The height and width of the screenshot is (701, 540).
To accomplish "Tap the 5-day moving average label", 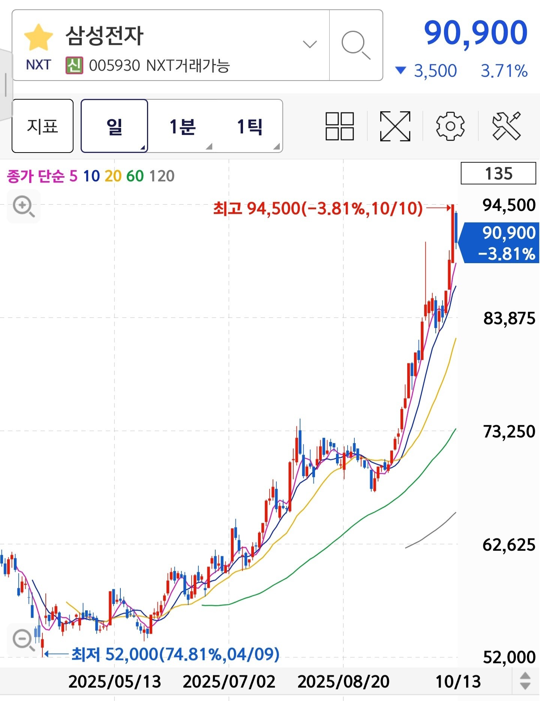I will pyautogui.click(x=73, y=176).
